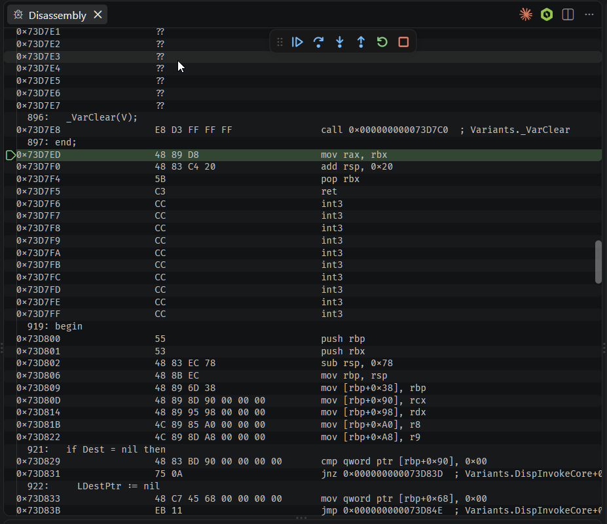Select the mov rax, rbx instruction
The height and width of the screenshot is (524, 607).
coord(354,155)
